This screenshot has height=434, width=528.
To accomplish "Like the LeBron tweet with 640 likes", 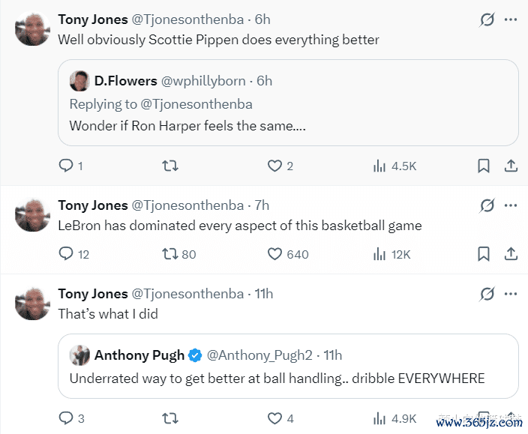I will click(x=275, y=254).
